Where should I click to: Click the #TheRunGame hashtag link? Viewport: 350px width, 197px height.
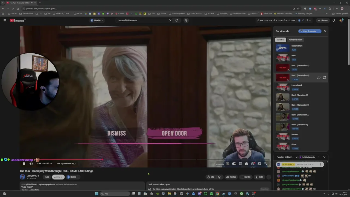(71, 184)
